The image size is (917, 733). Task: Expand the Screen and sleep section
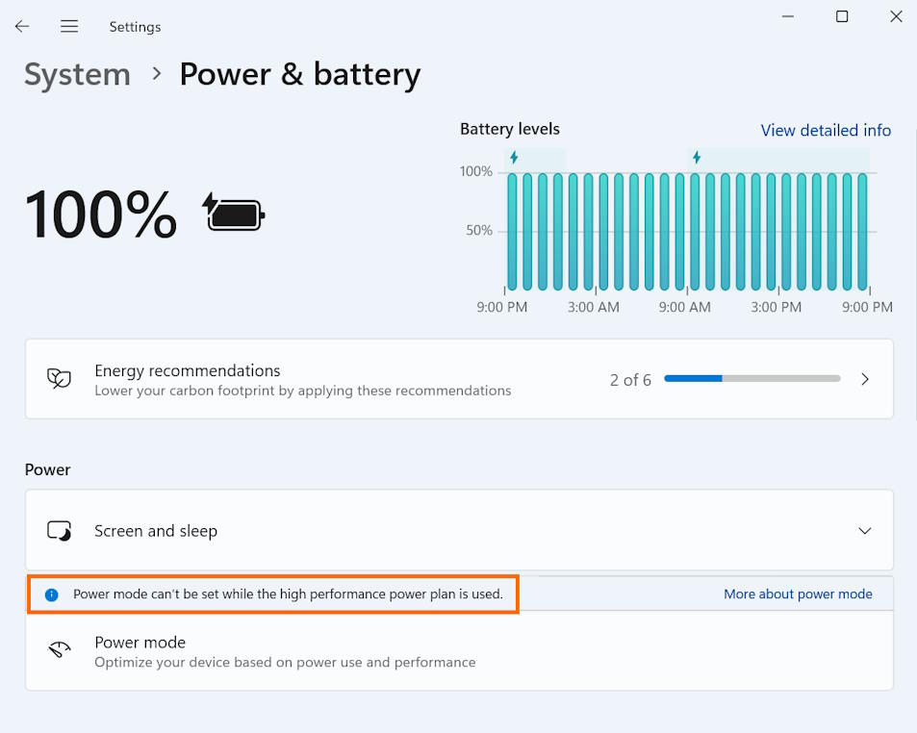click(864, 531)
